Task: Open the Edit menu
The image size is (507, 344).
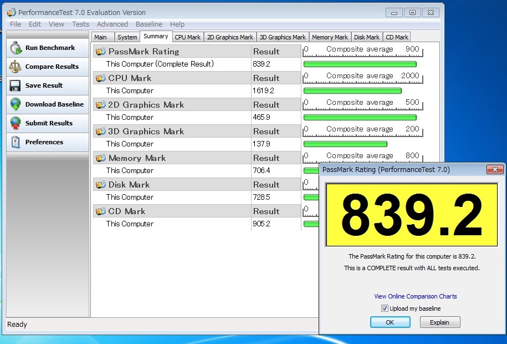Action: tap(34, 24)
